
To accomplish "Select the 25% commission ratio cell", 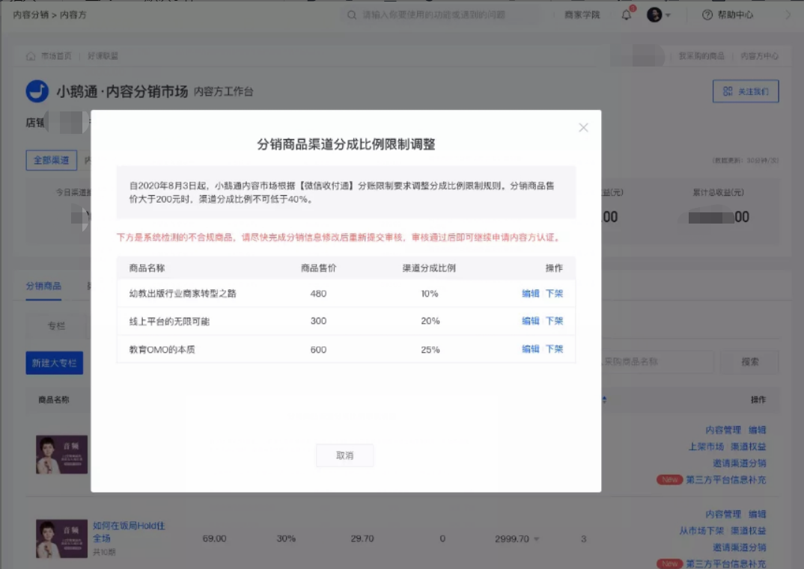I will pyautogui.click(x=430, y=349).
